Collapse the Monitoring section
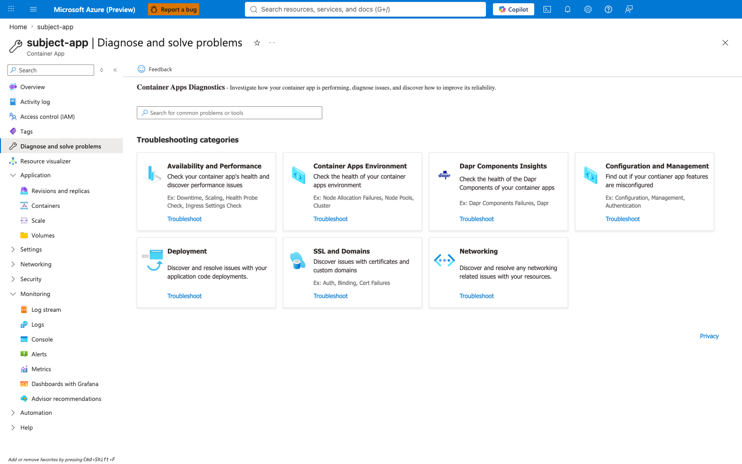742x464 pixels. coord(13,294)
